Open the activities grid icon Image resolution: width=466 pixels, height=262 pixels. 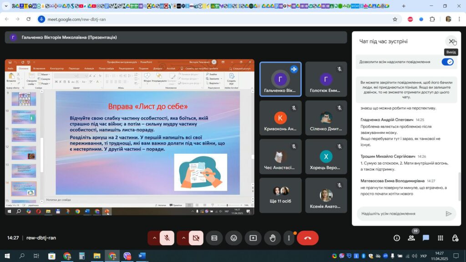[x=441, y=238]
